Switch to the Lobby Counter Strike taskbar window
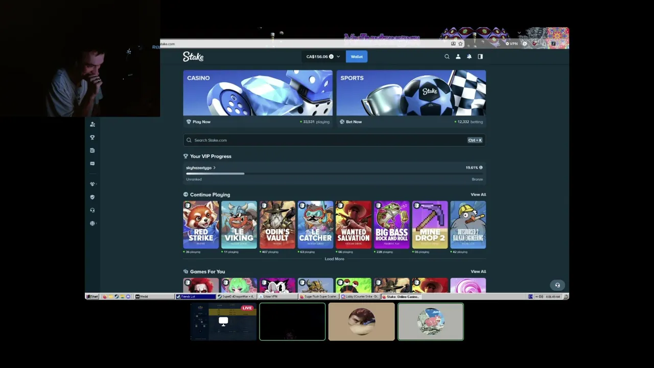Screen dimensions: 654x368 coord(361,296)
